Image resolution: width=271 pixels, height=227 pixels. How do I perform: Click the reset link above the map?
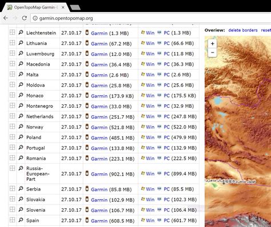[266, 30]
